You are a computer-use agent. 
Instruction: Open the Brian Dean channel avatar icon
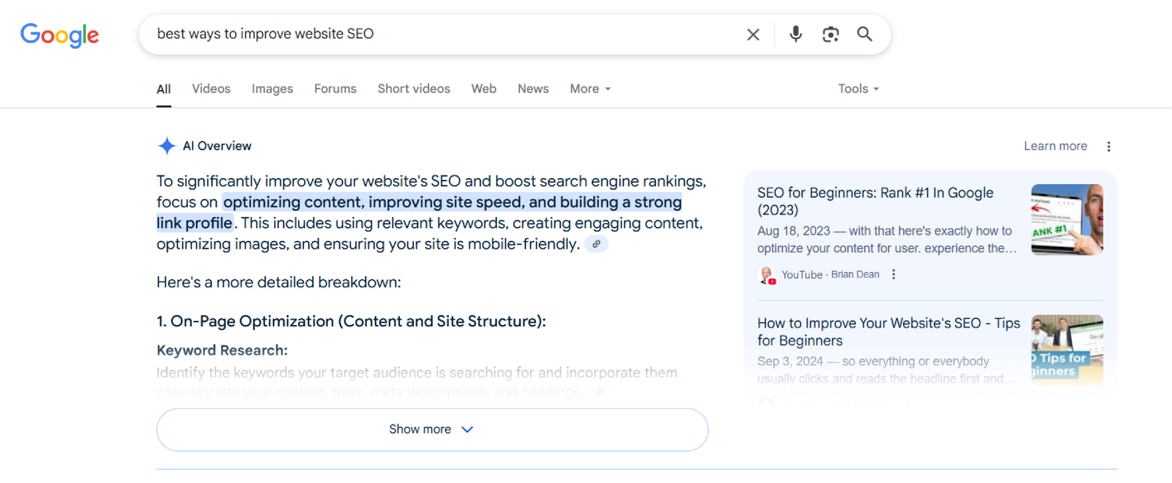[x=767, y=275]
